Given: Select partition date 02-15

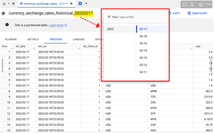Looking at the screenshot, I should point(152,44).
